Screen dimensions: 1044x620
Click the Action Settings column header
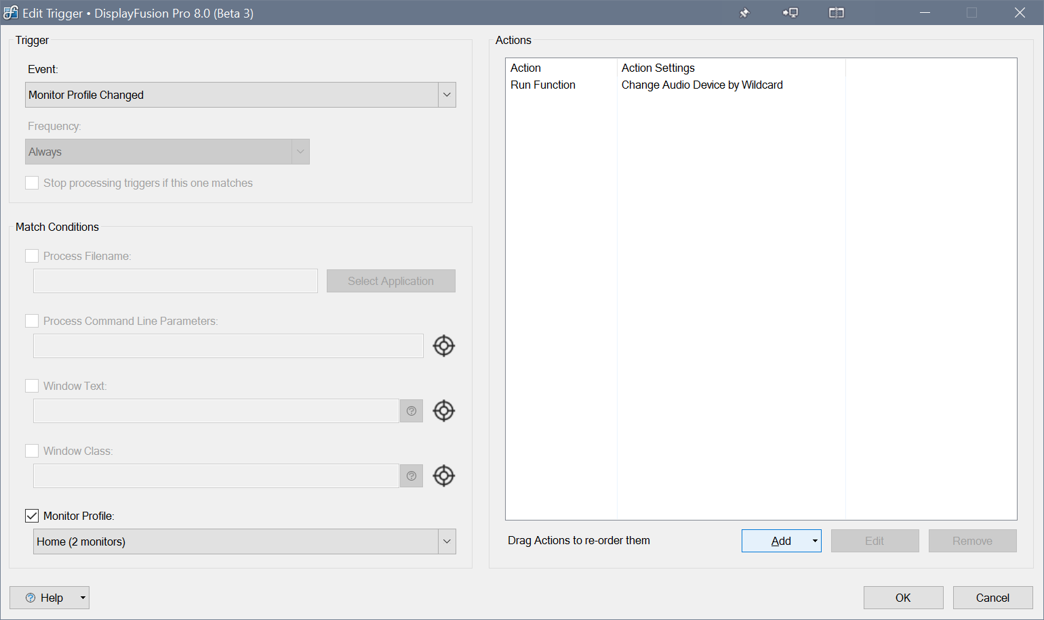pos(658,68)
